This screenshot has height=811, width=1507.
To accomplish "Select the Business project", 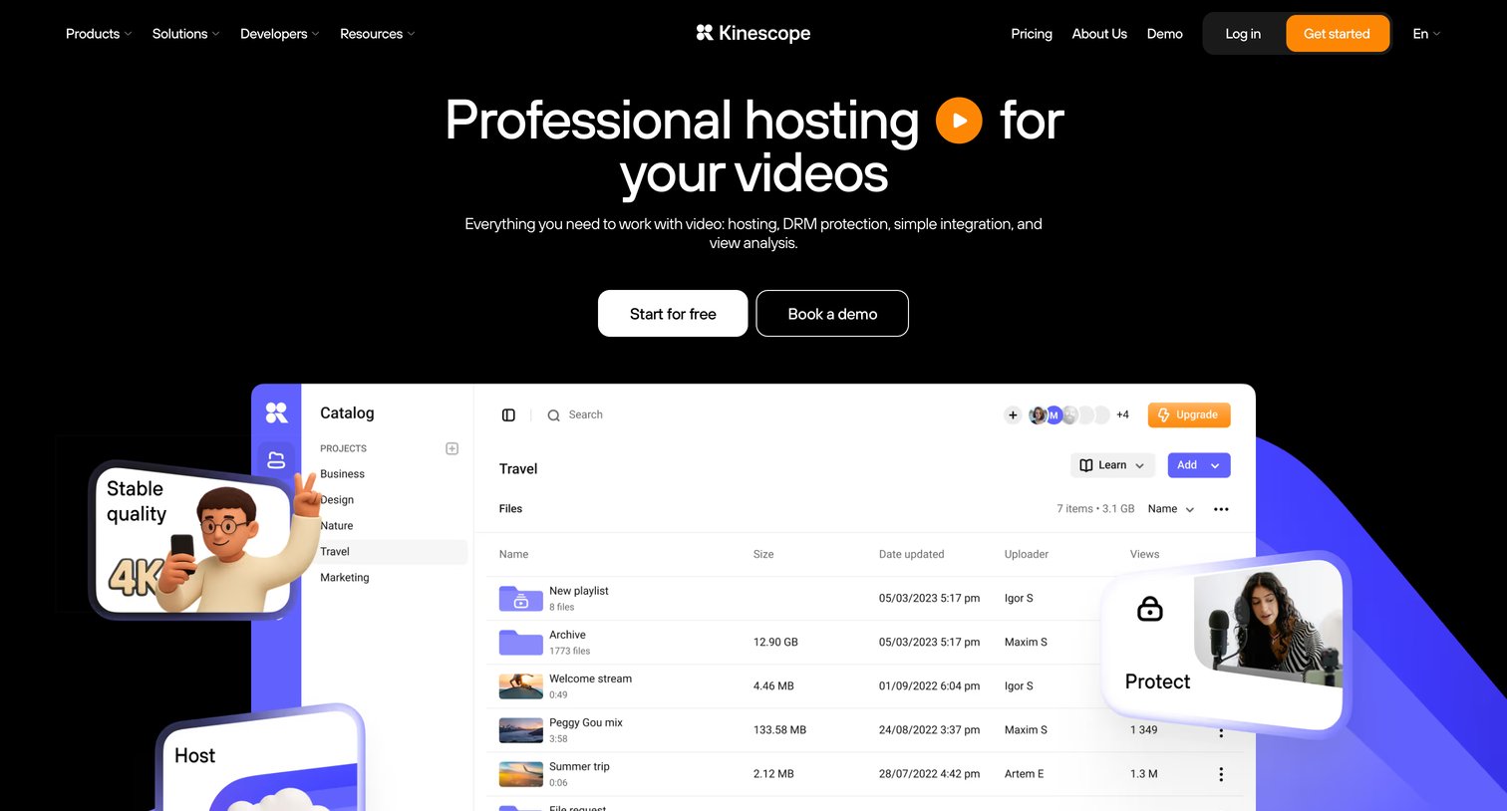I will coord(342,474).
